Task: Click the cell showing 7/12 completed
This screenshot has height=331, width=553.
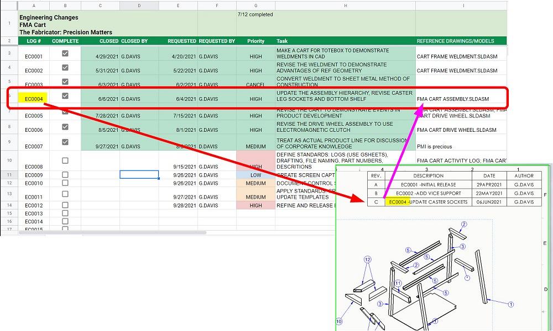Action: 255,15
